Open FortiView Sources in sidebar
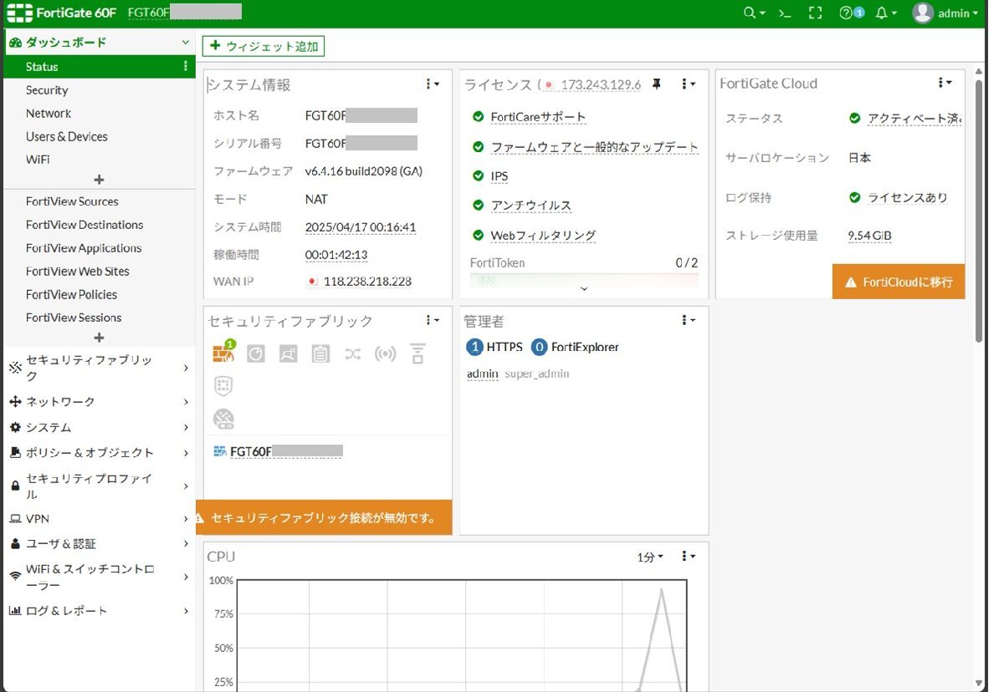The height and width of the screenshot is (692, 1004). point(72,201)
